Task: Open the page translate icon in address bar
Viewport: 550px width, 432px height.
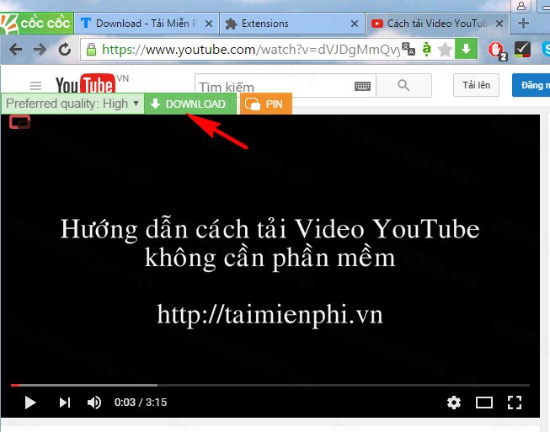Action: click(x=408, y=49)
